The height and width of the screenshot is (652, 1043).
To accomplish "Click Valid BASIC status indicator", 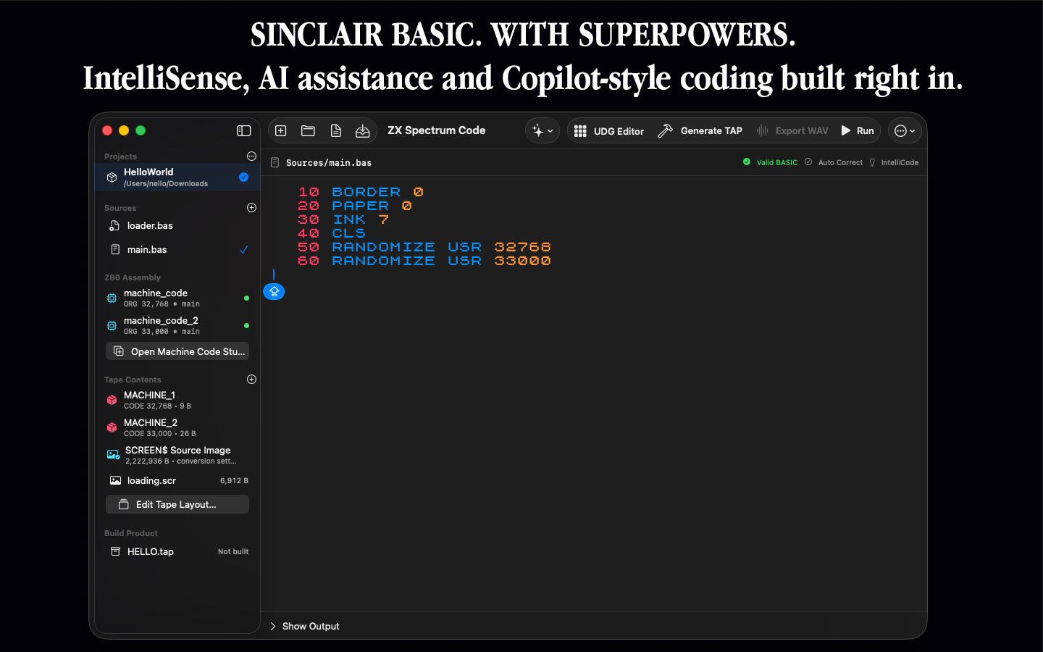I will 770,162.
